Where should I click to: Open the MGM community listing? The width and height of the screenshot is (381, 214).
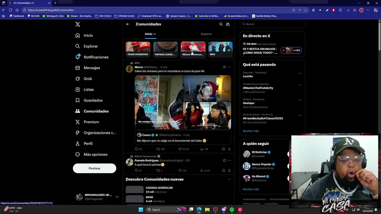tap(179, 199)
